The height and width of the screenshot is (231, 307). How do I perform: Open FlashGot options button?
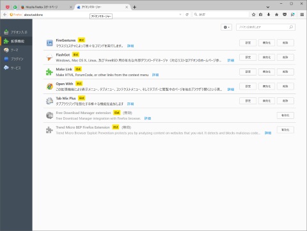click(x=248, y=58)
